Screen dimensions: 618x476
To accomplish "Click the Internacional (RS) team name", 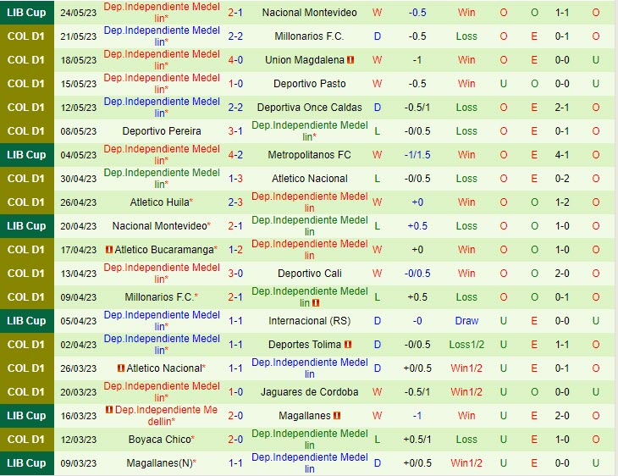I will tap(309, 321).
